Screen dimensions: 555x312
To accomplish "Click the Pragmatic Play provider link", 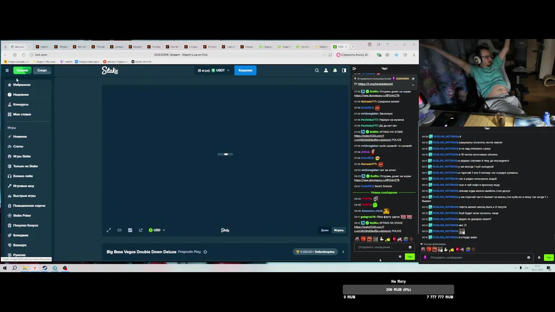I will (x=189, y=252).
